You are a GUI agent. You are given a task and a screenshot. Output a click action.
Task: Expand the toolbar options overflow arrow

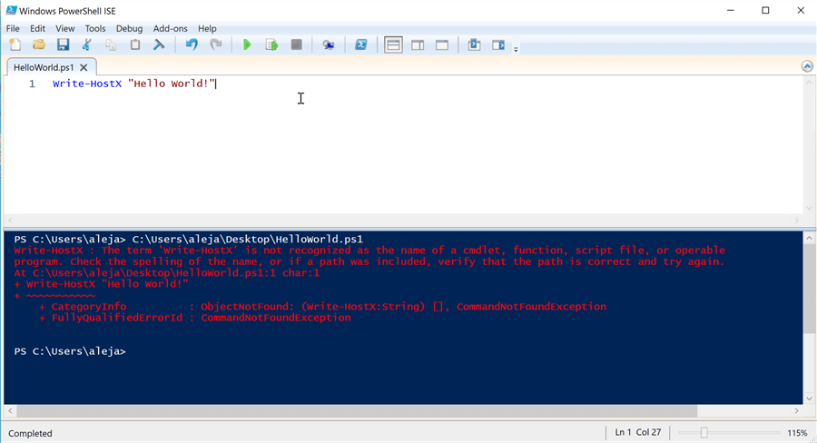pos(516,50)
